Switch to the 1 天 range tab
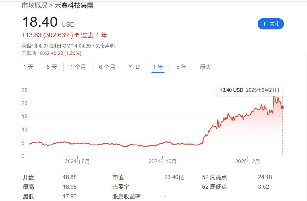Viewport: 307px width, 201px height. (28, 67)
